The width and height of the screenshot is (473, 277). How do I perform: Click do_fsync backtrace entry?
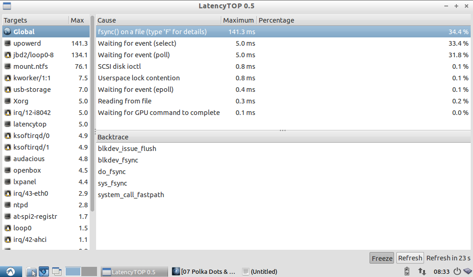click(x=112, y=172)
